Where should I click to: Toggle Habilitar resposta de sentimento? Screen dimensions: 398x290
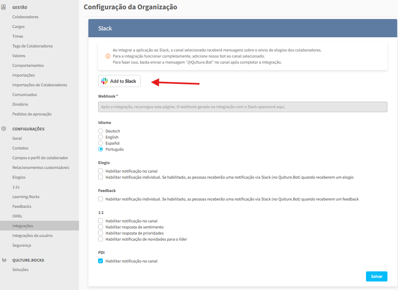pyautogui.click(x=101, y=227)
